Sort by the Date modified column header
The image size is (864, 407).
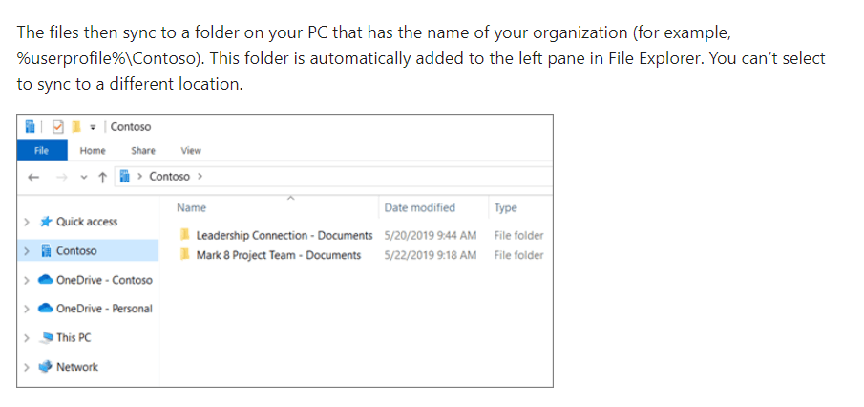tap(420, 208)
